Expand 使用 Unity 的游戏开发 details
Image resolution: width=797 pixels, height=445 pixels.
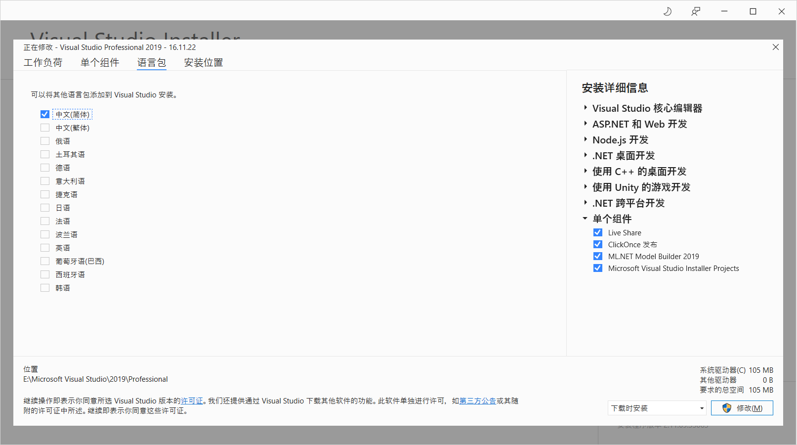(x=586, y=187)
